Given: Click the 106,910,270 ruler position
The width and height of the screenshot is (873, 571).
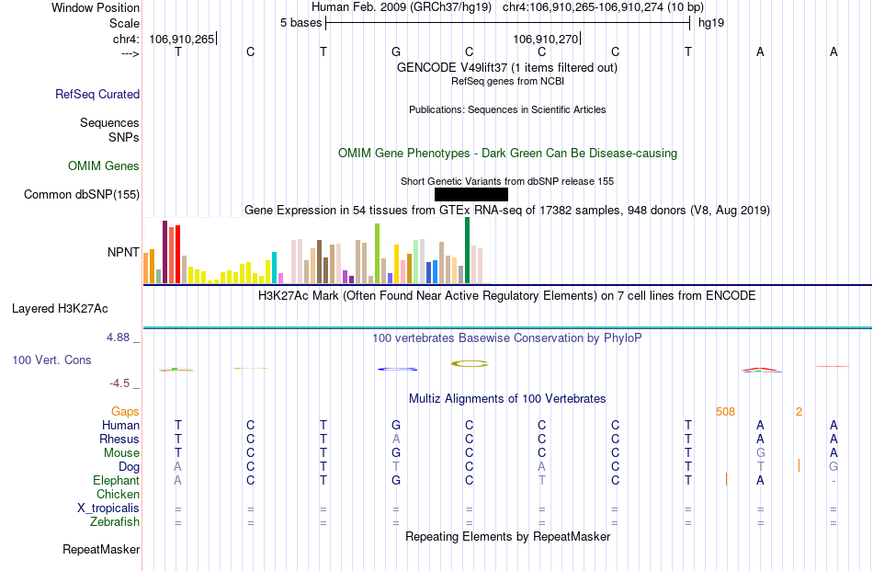Looking at the screenshot, I should tap(546, 39).
